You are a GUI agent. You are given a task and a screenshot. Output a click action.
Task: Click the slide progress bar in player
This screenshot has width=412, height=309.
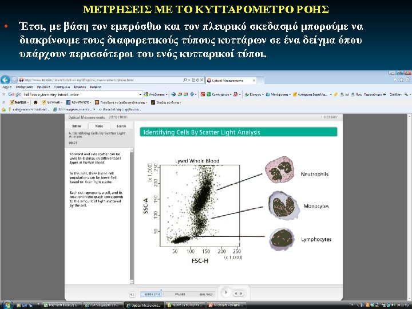(177, 295)
